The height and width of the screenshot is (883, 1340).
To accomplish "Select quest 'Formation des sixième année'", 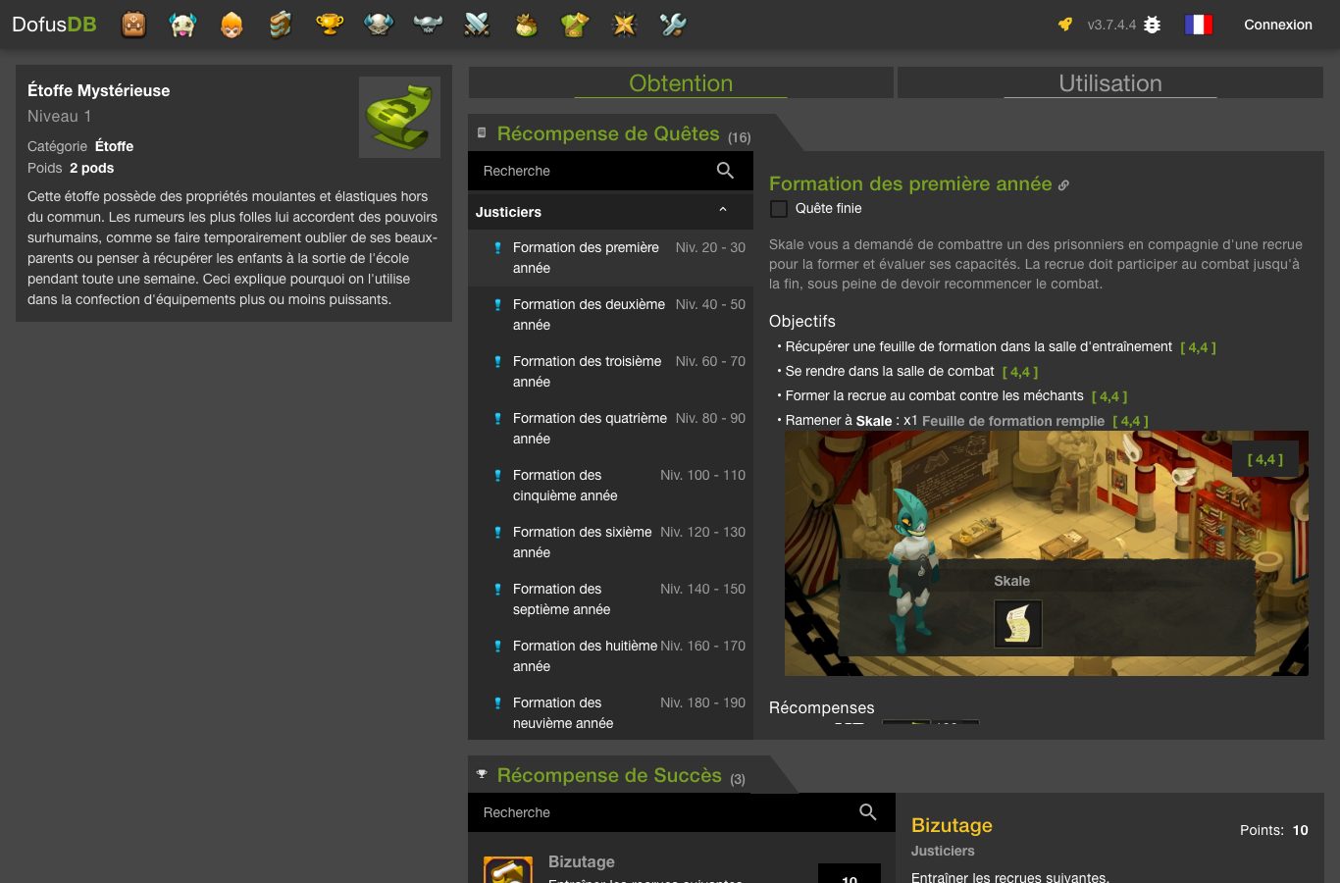I will coord(610,543).
